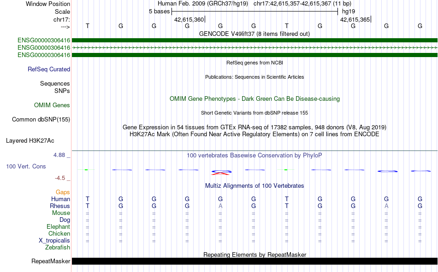Select the Zebrafish alignment row label
438x272 pixels.
pyautogui.click(x=58, y=248)
